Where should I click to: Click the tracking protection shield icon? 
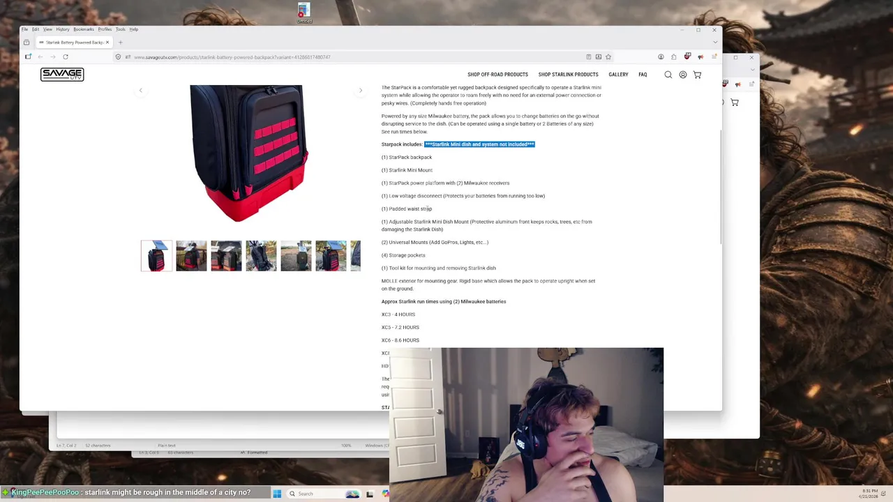(x=118, y=57)
